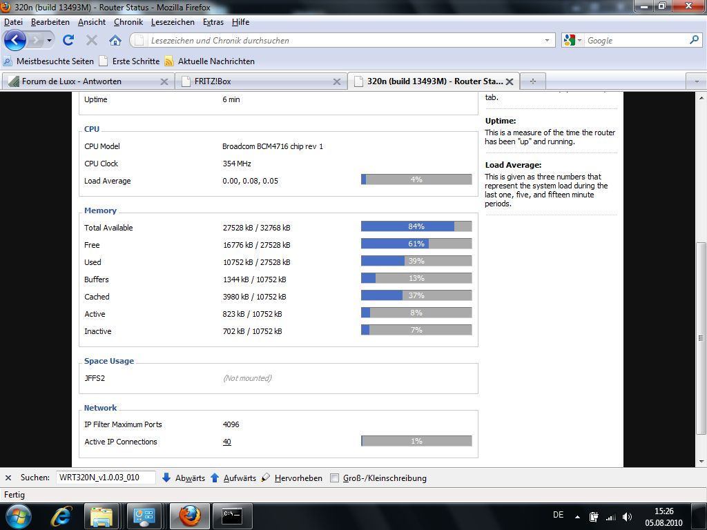Screen dimensions: 707x530
Task: Open the Ansicht menu
Action: click(x=92, y=22)
